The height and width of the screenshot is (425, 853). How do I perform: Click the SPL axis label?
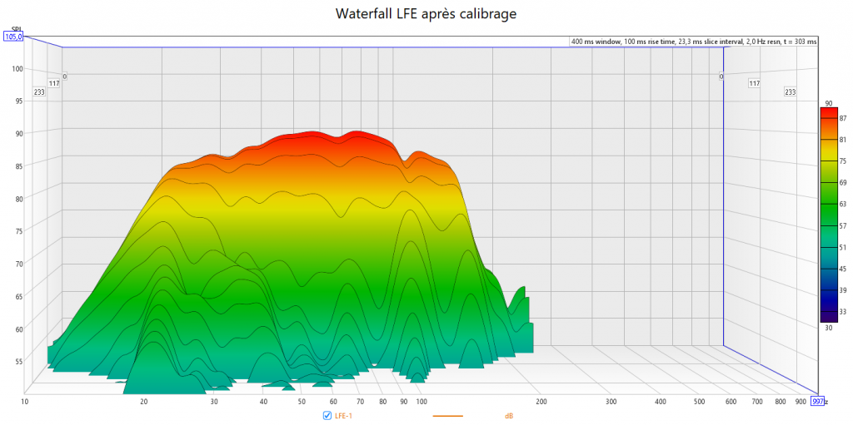15,29
